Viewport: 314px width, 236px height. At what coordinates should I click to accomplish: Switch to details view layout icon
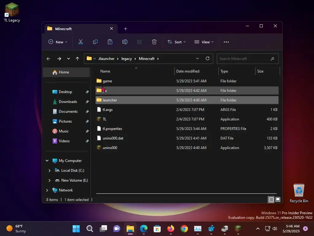[271, 199]
